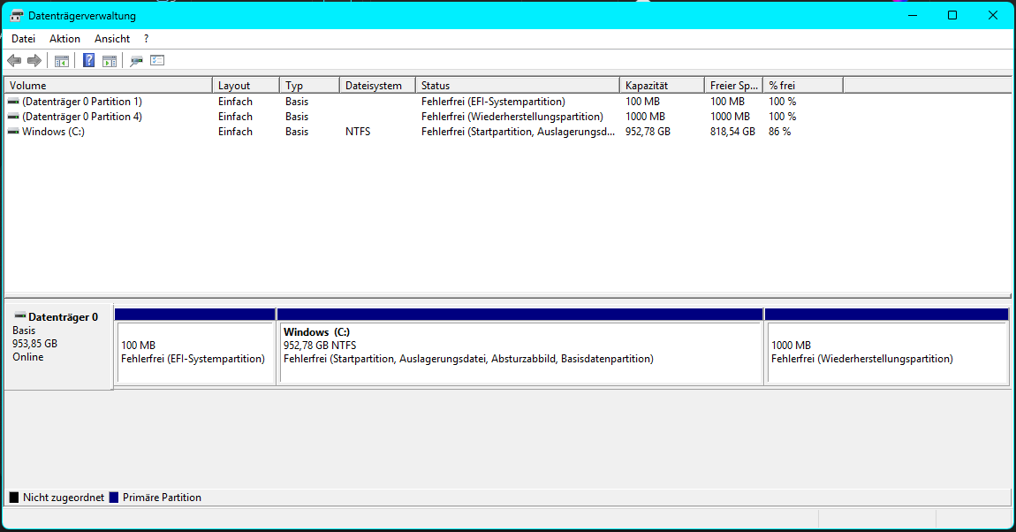Open the Aktion menu
Viewport: 1016px width, 532px height.
64,38
